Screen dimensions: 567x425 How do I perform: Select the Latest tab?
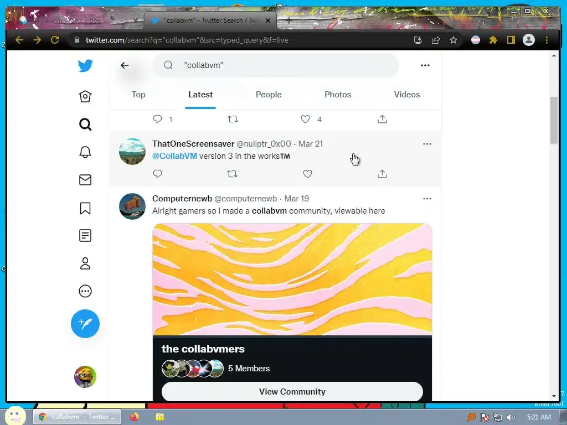coord(200,95)
